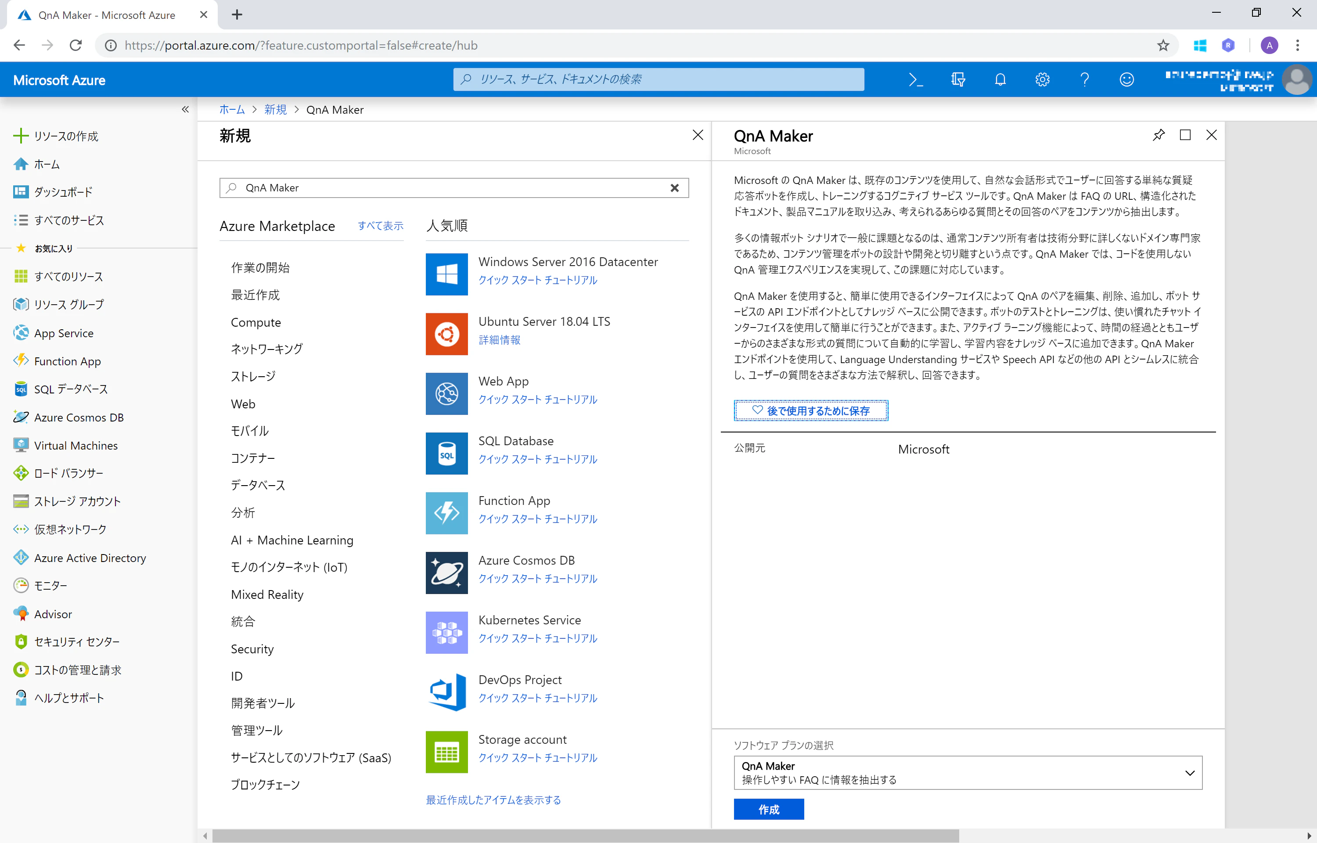
Task: Select the Mixed Reality category
Action: (267, 594)
